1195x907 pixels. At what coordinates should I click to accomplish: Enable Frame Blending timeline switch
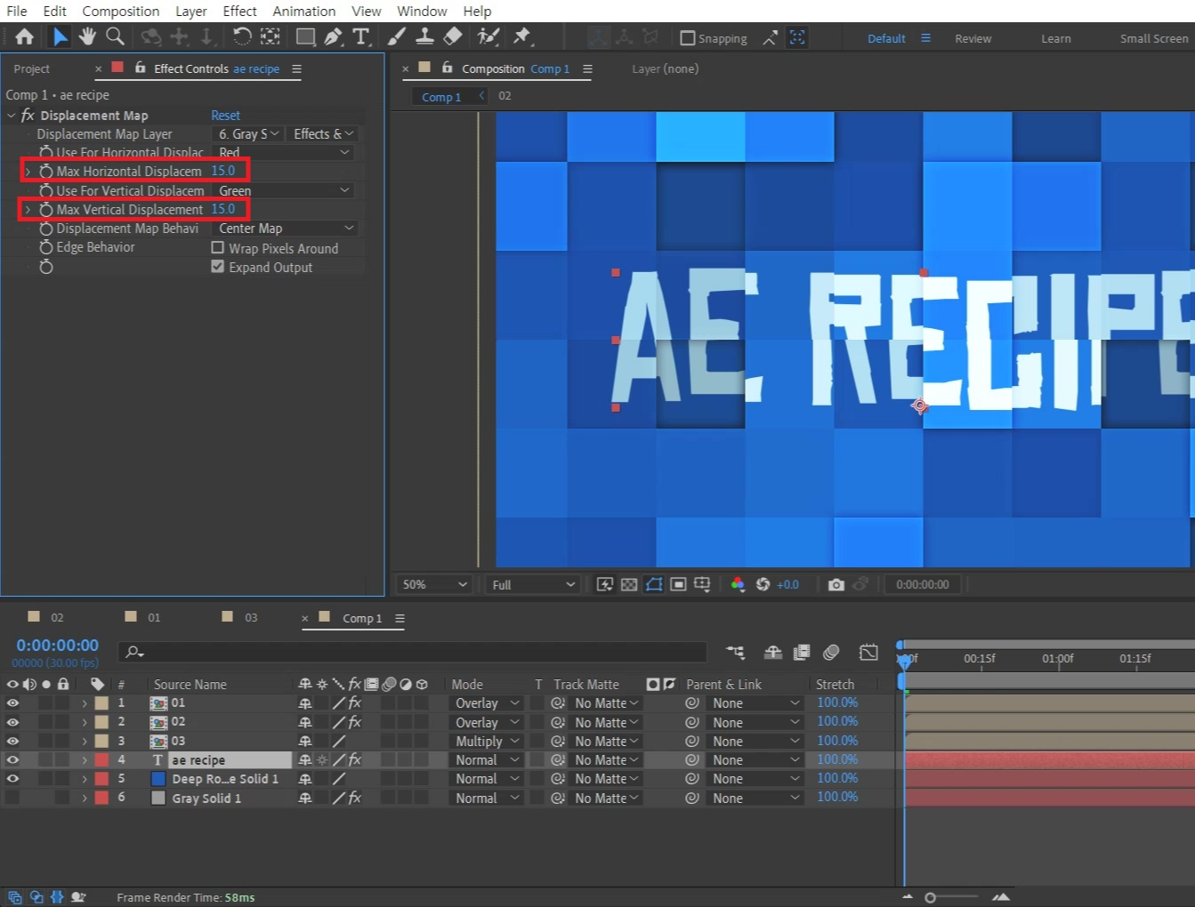pos(802,653)
